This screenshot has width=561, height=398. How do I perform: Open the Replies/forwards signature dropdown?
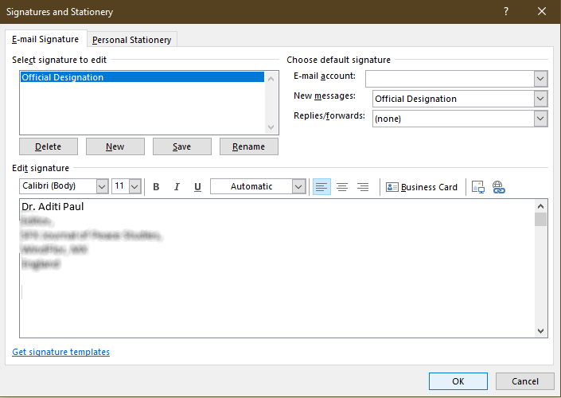click(540, 119)
